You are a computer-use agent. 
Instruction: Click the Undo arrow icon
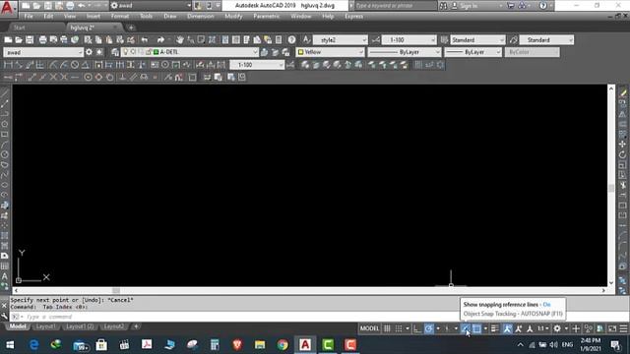(x=145, y=39)
